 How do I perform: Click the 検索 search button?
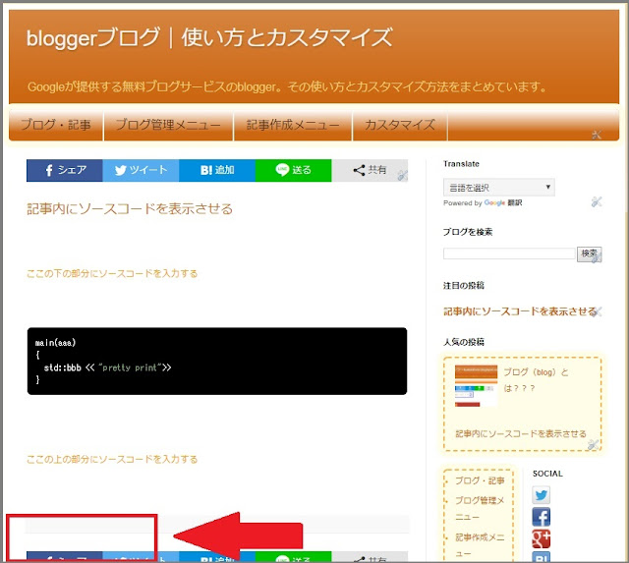(589, 253)
